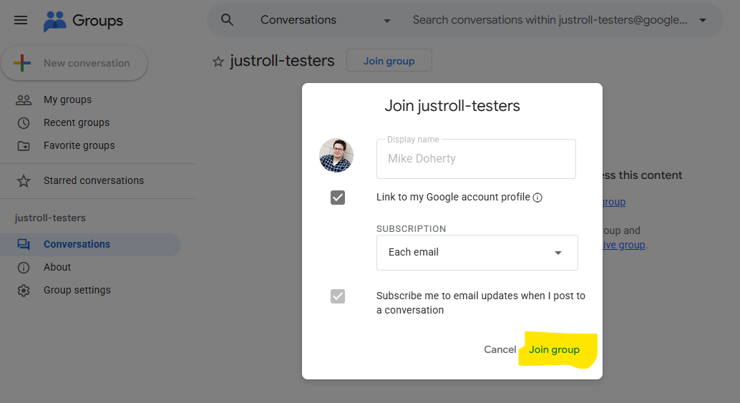Screen dimensions: 740x403
Task: Select Conversations in group sidebar
Action: click(x=89, y=244)
